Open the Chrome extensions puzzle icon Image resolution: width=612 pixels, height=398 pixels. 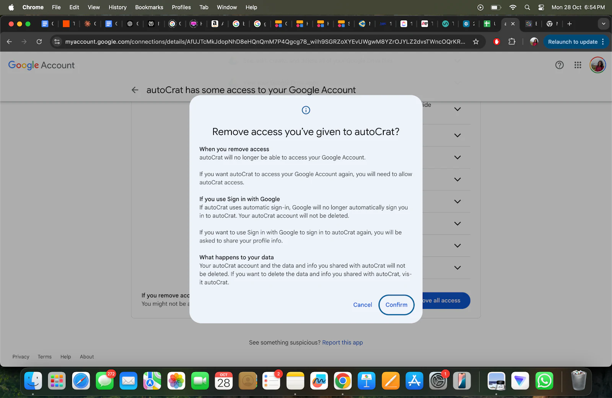(x=512, y=42)
